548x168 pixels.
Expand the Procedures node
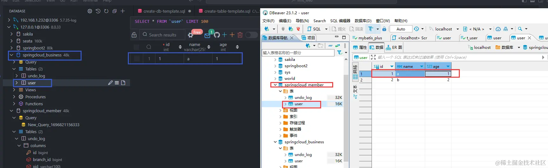[x=14, y=97]
